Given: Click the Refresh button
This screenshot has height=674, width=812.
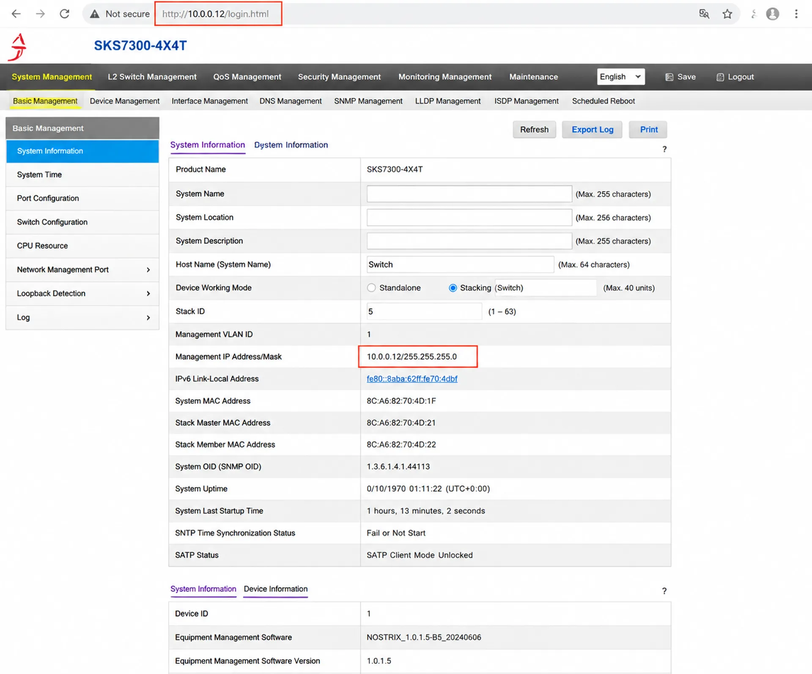Looking at the screenshot, I should pos(534,130).
